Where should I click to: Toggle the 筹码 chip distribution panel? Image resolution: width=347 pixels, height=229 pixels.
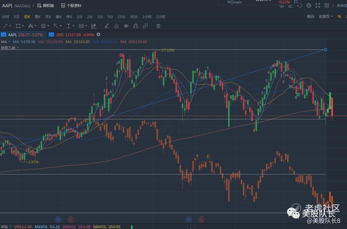310,17
